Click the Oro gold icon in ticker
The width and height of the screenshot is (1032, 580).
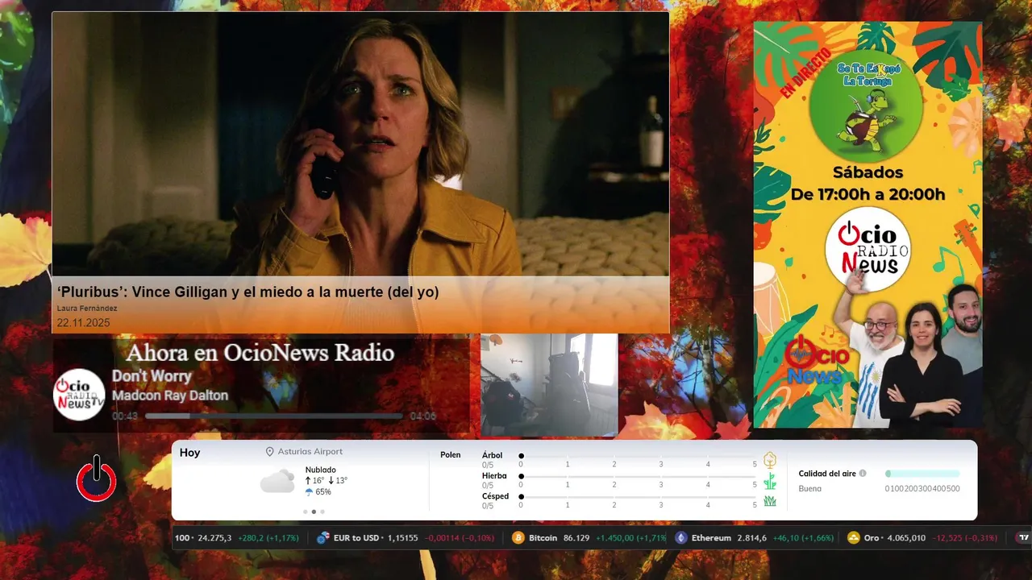tap(854, 538)
